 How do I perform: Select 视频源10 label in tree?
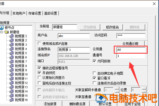coord(21,74)
